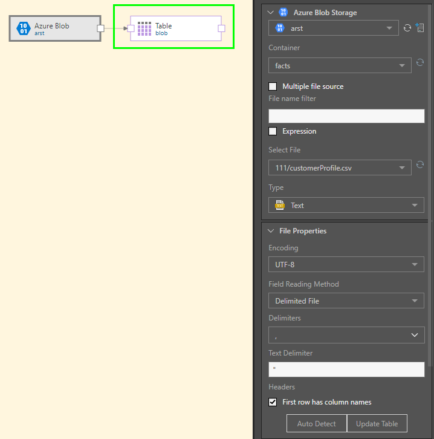Collapse the File Properties section
The image size is (434, 439).
point(270,231)
